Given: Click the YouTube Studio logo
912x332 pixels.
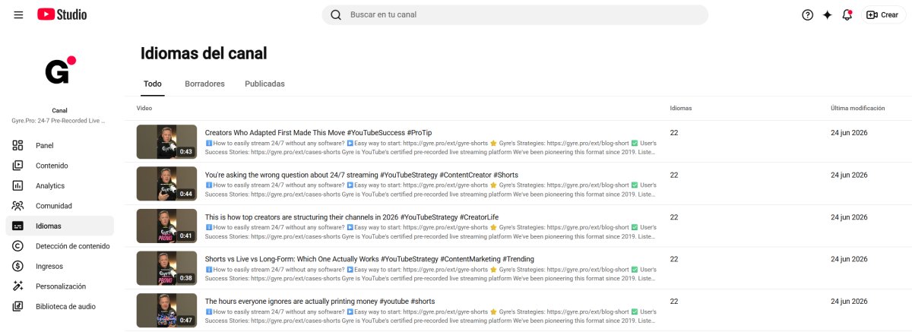Looking at the screenshot, I should (x=62, y=14).
